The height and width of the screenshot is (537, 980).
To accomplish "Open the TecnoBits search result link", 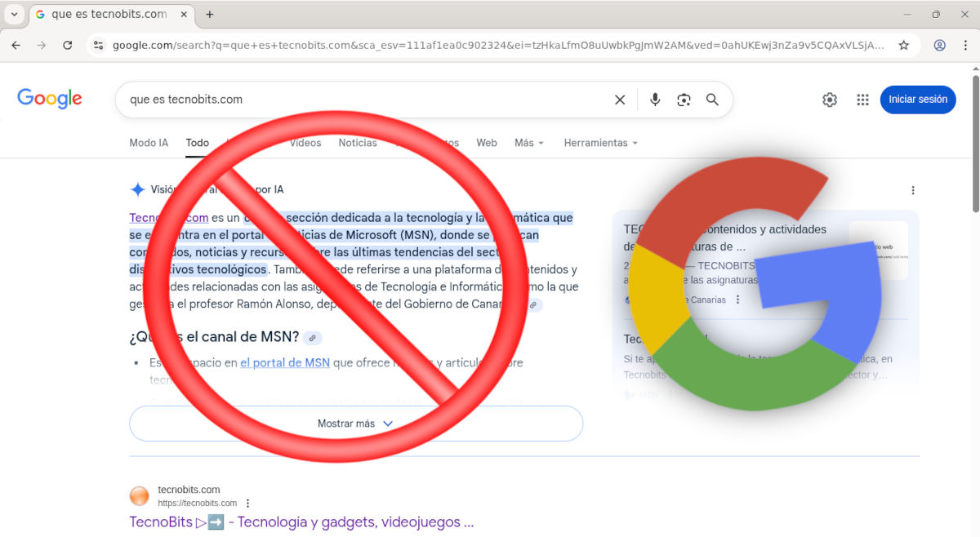I will 301,522.
